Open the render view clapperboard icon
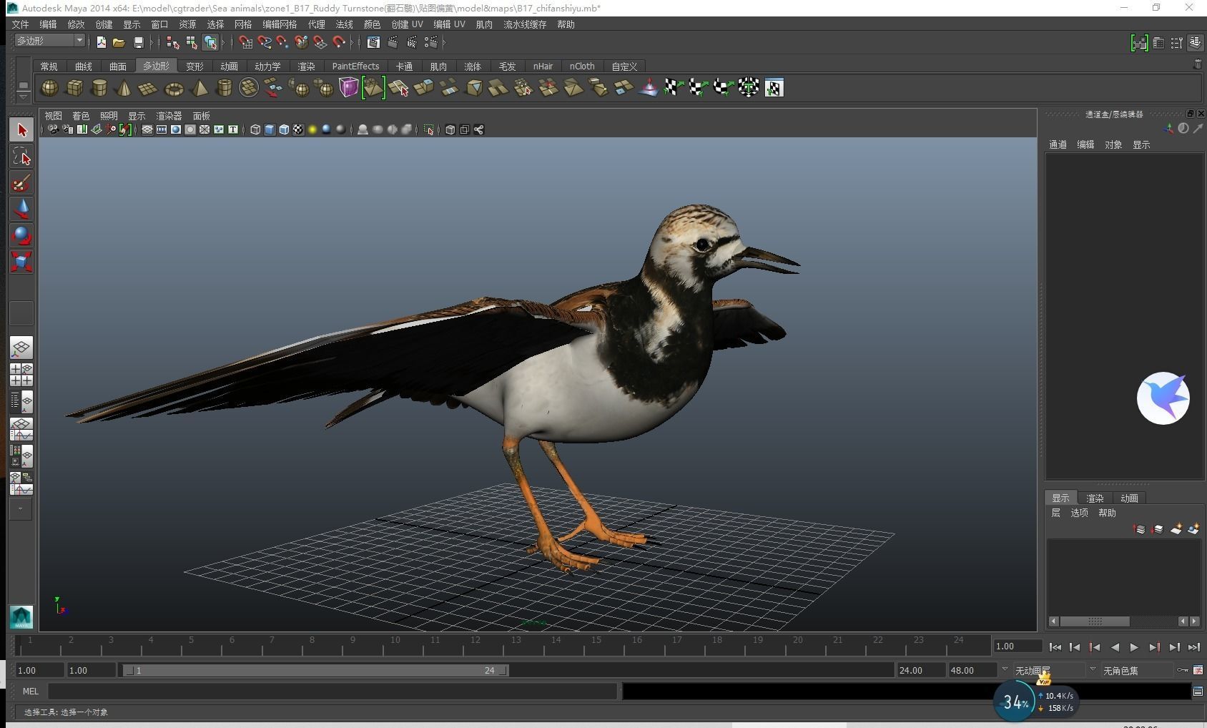1207x728 pixels. [x=373, y=43]
